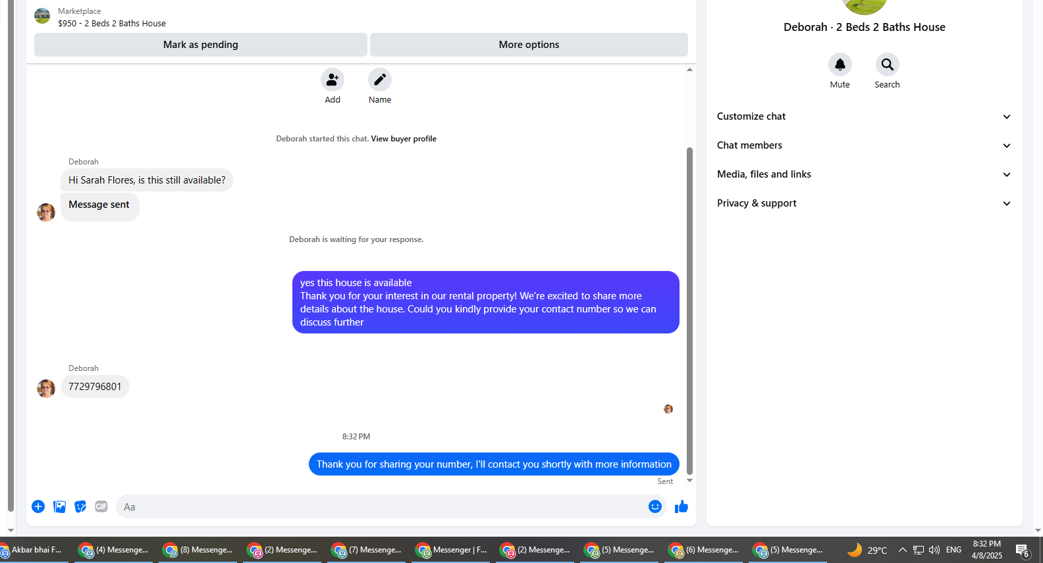Add a person to the chat

pyautogui.click(x=333, y=80)
